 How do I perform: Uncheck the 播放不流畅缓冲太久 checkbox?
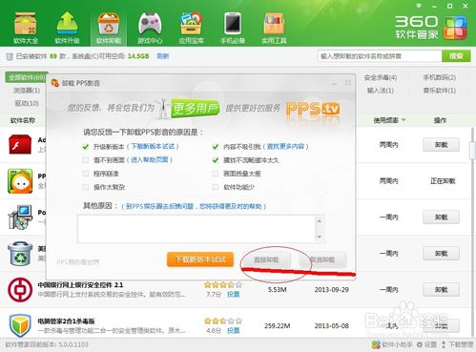click(216, 160)
